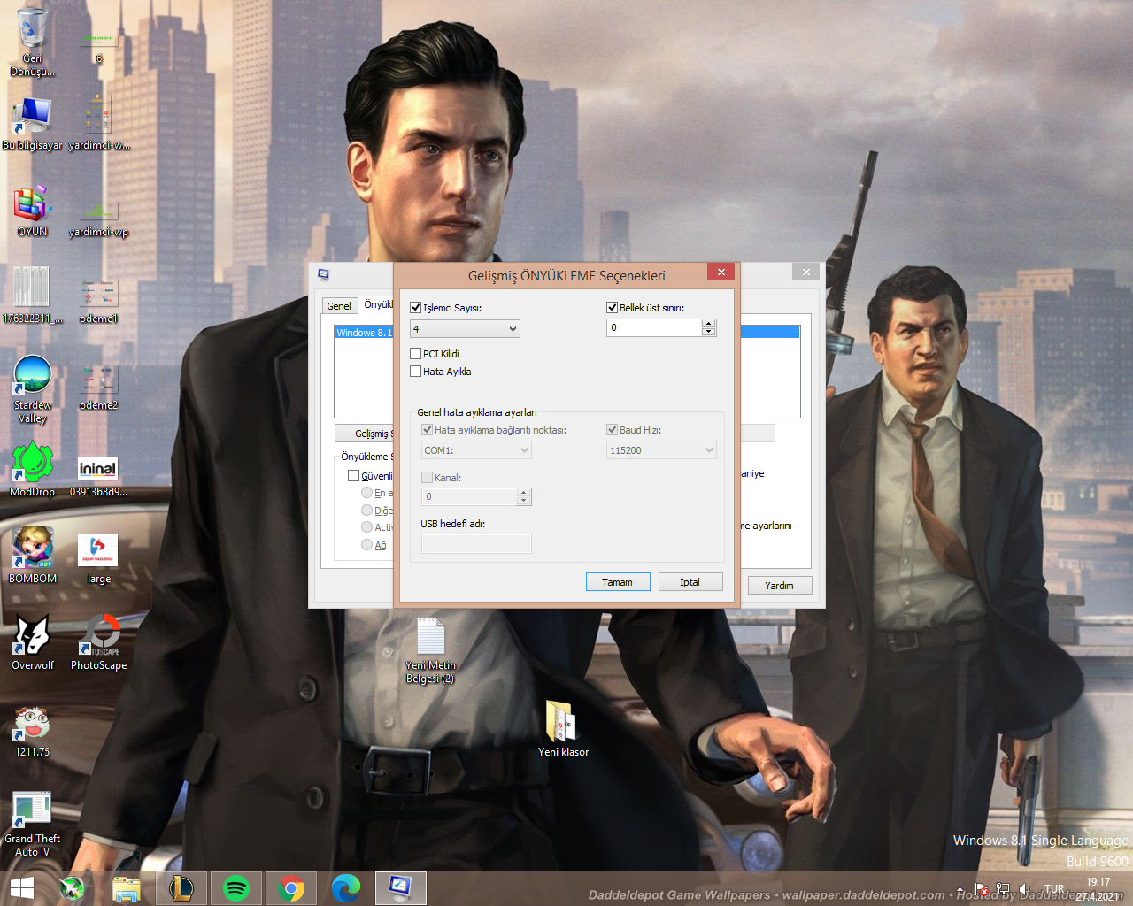Increase the Bellek üst sınırı spinner value
The width and height of the screenshot is (1133, 906).
[x=708, y=323]
